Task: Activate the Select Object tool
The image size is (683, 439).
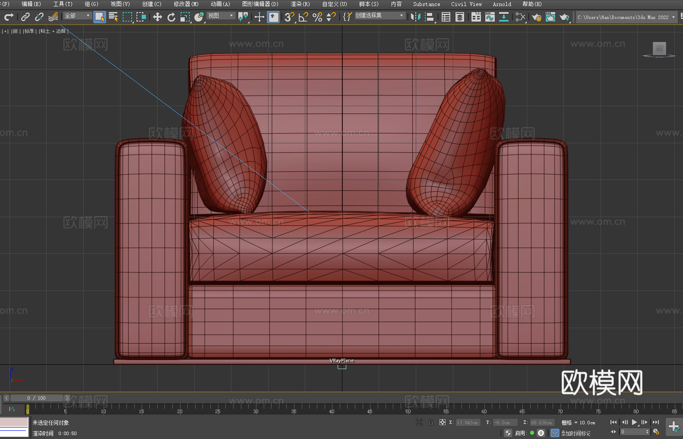Action: (100, 17)
